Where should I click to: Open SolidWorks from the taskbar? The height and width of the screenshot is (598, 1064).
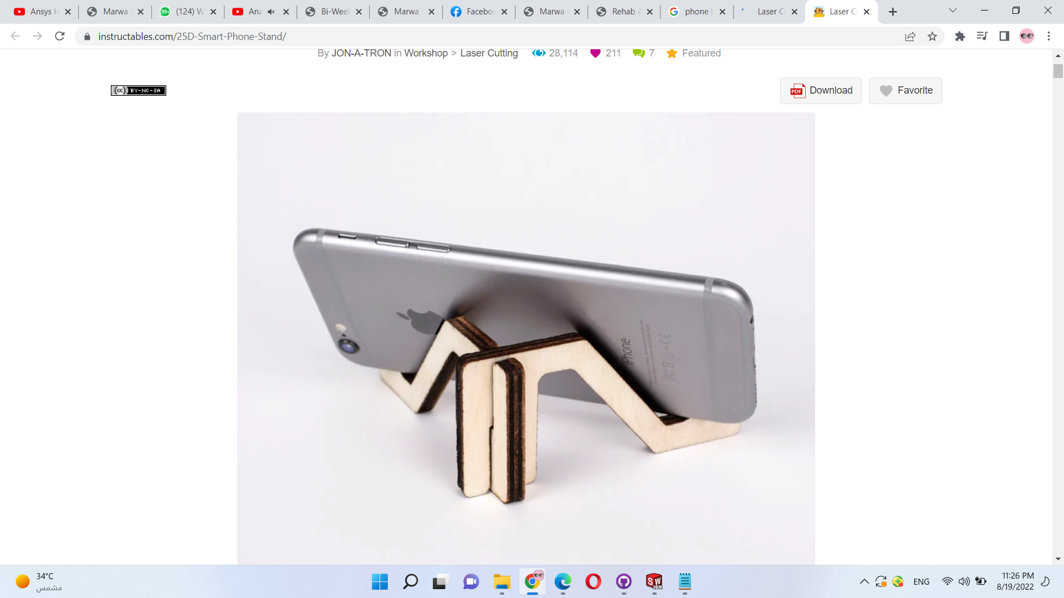(654, 581)
